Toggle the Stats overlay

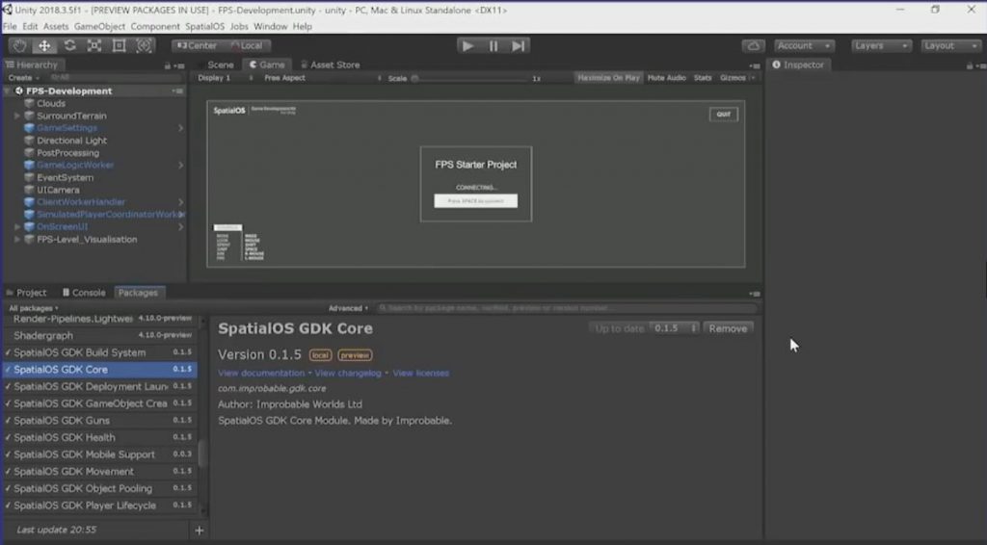[x=703, y=78]
